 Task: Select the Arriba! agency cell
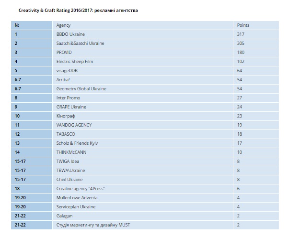tap(64, 80)
